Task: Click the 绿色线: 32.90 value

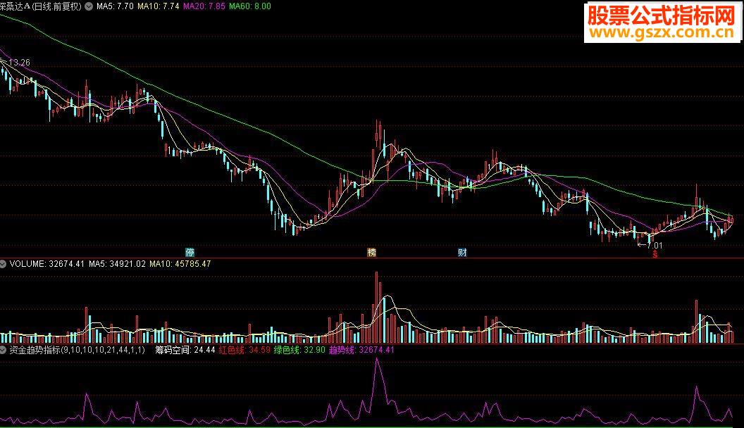Action: pyautogui.click(x=299, y=351)
